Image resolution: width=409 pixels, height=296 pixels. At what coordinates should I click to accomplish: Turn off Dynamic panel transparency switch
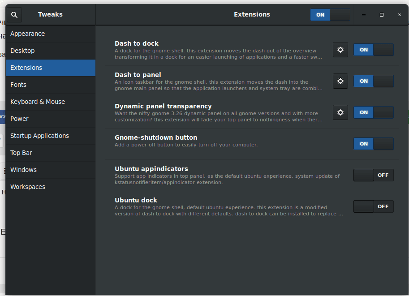(374, 112)
